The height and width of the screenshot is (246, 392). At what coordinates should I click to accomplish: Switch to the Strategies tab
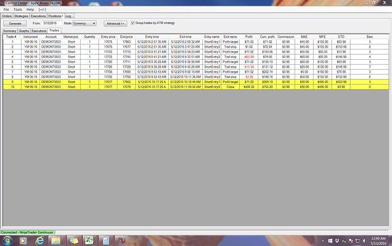tap(21, 16)
